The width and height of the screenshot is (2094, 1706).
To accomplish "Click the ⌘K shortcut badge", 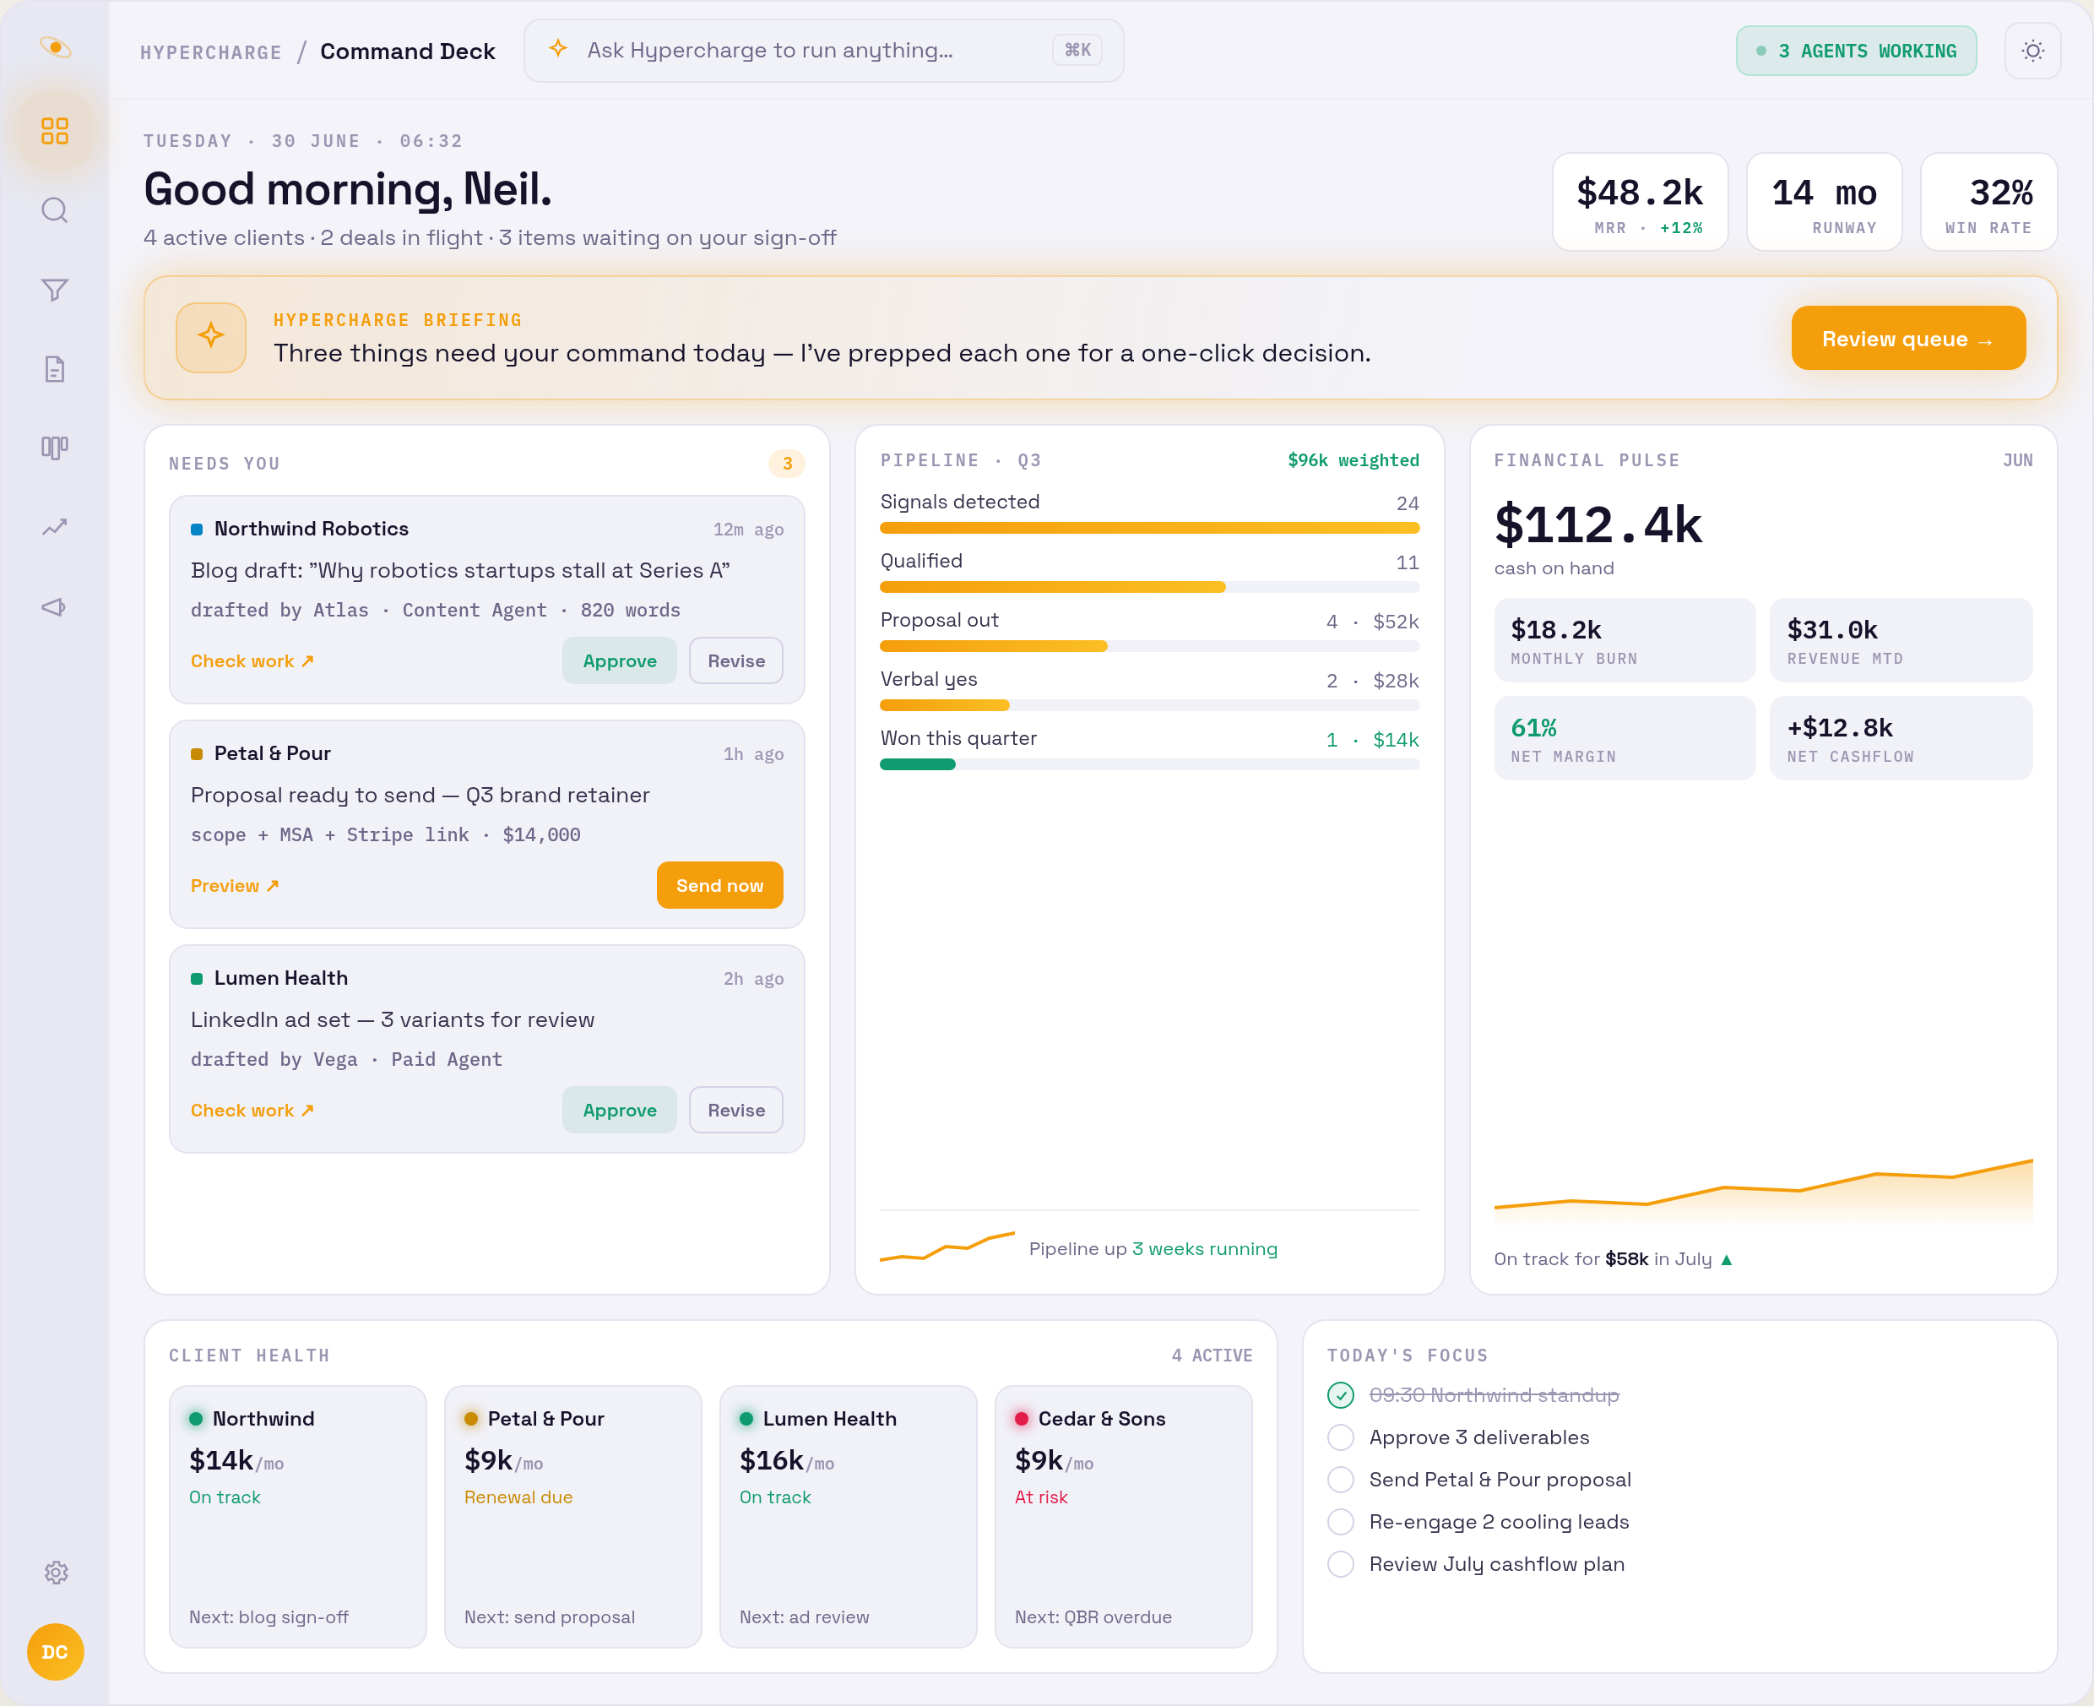I will (1078, 50).
